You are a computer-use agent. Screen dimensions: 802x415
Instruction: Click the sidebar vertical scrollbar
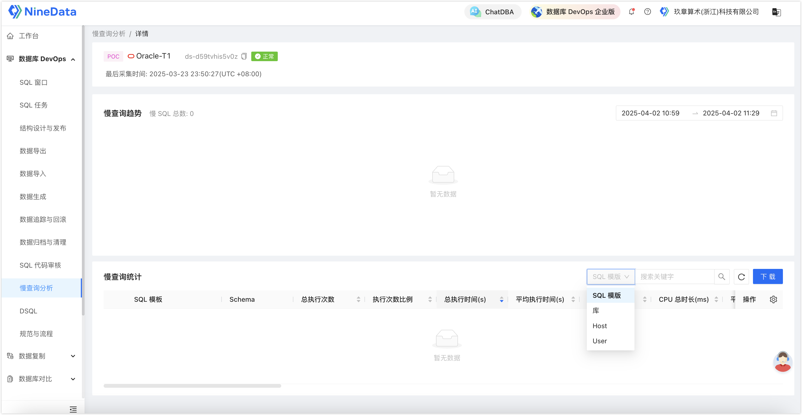[83, 170]
